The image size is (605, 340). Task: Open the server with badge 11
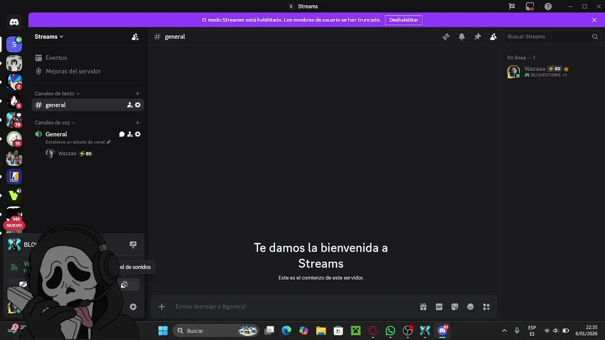(14, 139)
